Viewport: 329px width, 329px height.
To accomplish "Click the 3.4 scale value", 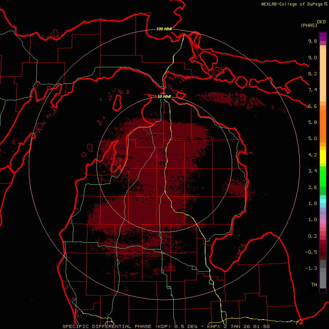I will [x=313, y=171].
